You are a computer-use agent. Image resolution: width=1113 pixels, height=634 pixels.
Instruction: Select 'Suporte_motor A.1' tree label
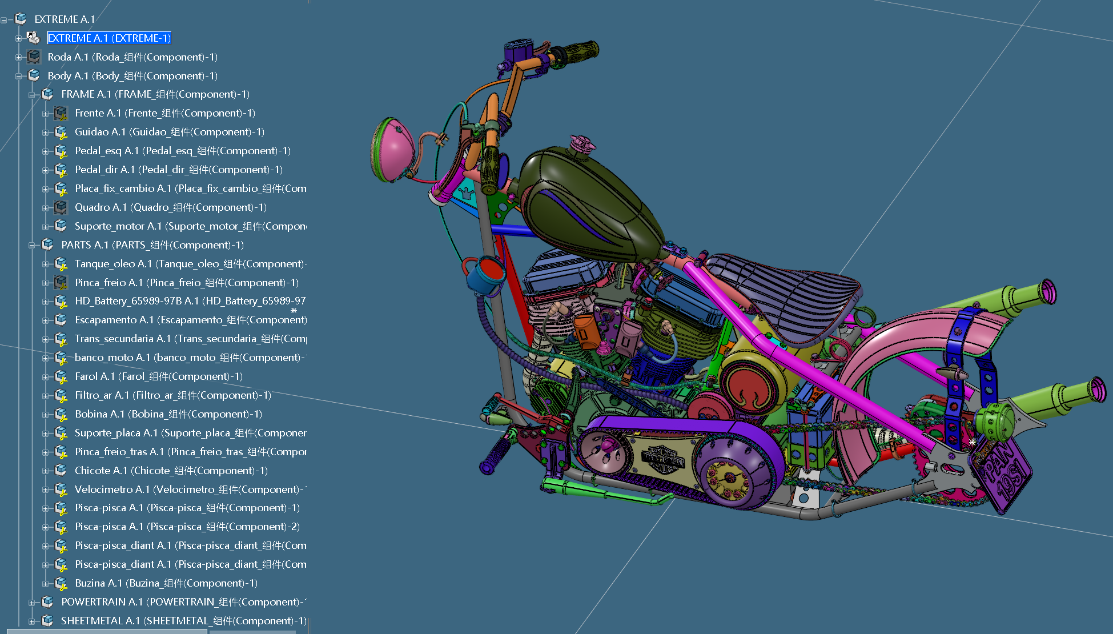pyautogui.click(x=191, y=226)
